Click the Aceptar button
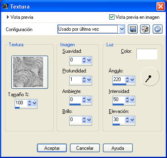Screen dimensions: 167x158 point(52,148)
